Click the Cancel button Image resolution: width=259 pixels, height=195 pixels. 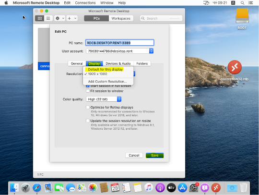pos(134,155)
